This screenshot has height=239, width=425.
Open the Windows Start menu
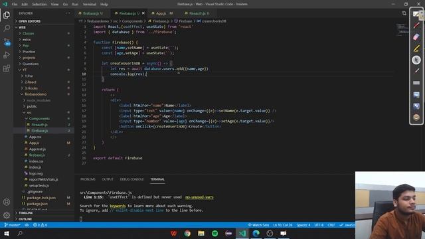pyautogui.click(x=7, y=233)
